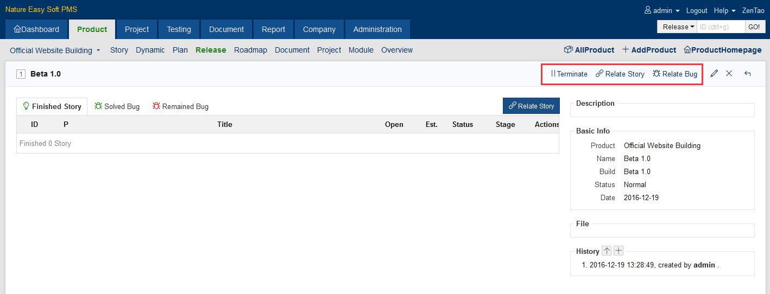Open Official Website Building product selector
The image size is (770, 294).
[x=55, y=50]
